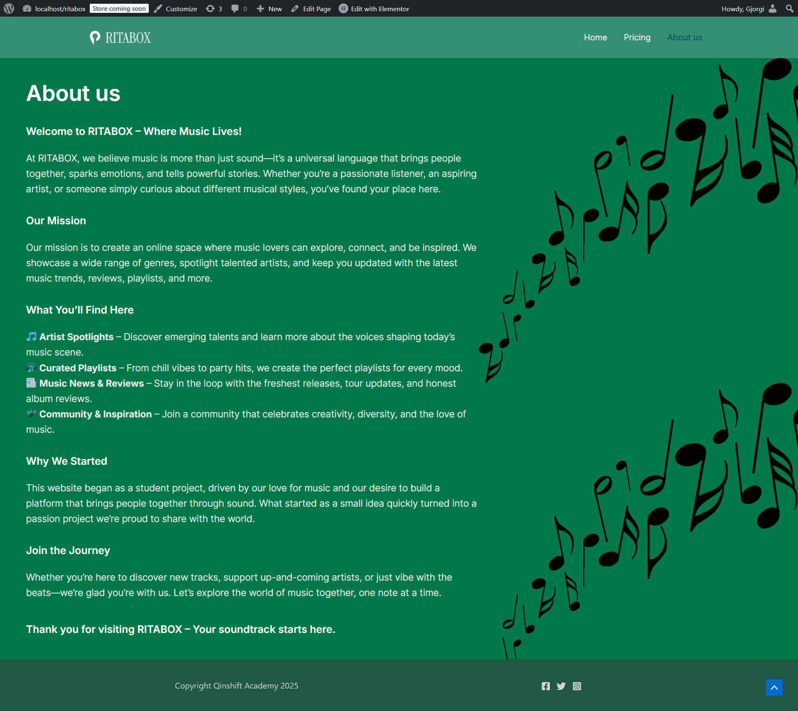Select the About us nav link

point(685,37)
